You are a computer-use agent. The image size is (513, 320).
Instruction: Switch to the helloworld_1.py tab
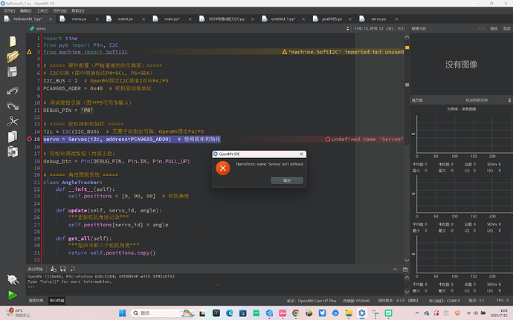(x=28, y=19)
